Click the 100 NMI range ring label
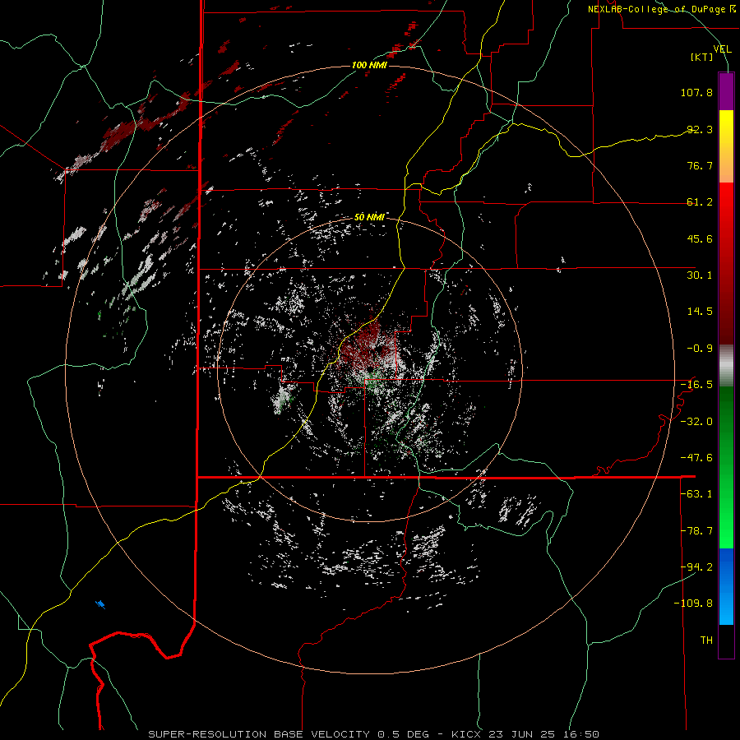Image resolution: width=740 pixels, height=740 pixels. 369,65
